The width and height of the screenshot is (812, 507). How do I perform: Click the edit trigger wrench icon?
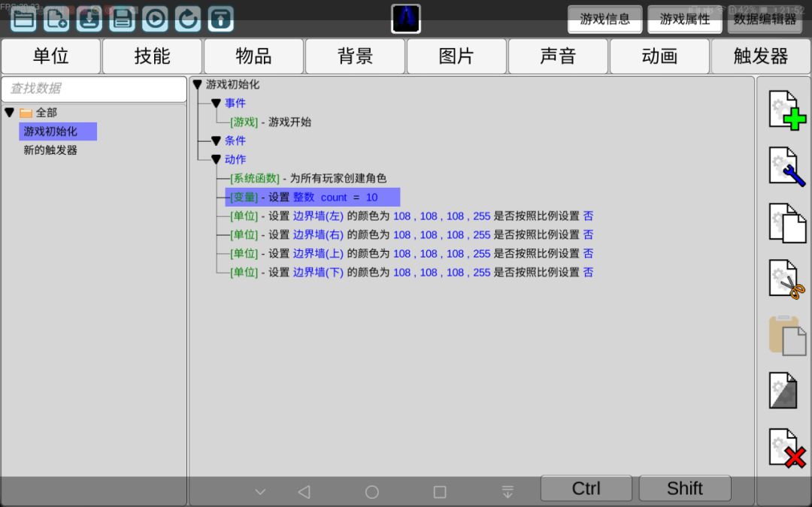point(786,167)
